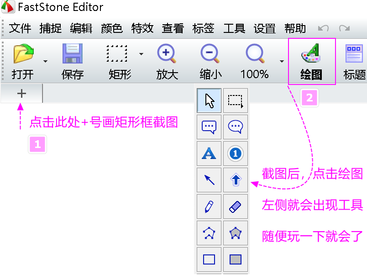The image size is (367, 275).
Task: Click the 缩小 zoom out button
Action: click(210, 61)
